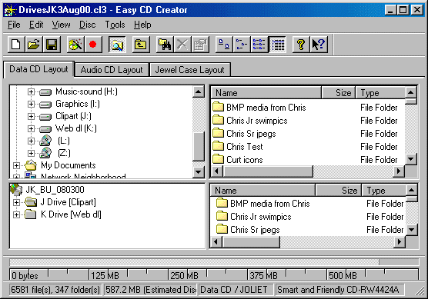
Task: Click the Up one level folder icon
Action: [141, 45]
